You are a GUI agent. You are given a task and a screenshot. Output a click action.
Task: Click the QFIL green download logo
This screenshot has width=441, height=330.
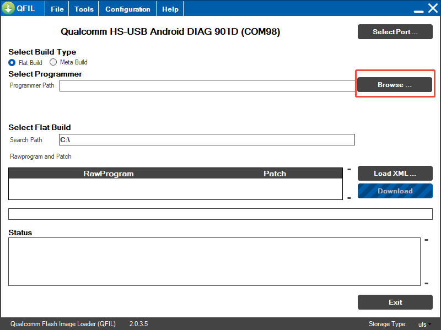coord(8,8)
